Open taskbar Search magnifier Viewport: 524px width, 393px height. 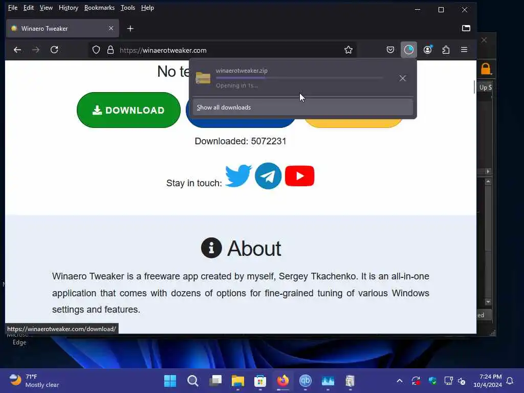click(193, 381)
